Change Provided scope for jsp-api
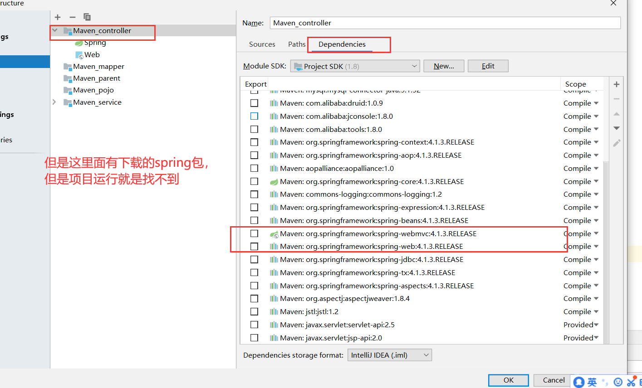Screen dimensions: 642x388 coord(581,338)
